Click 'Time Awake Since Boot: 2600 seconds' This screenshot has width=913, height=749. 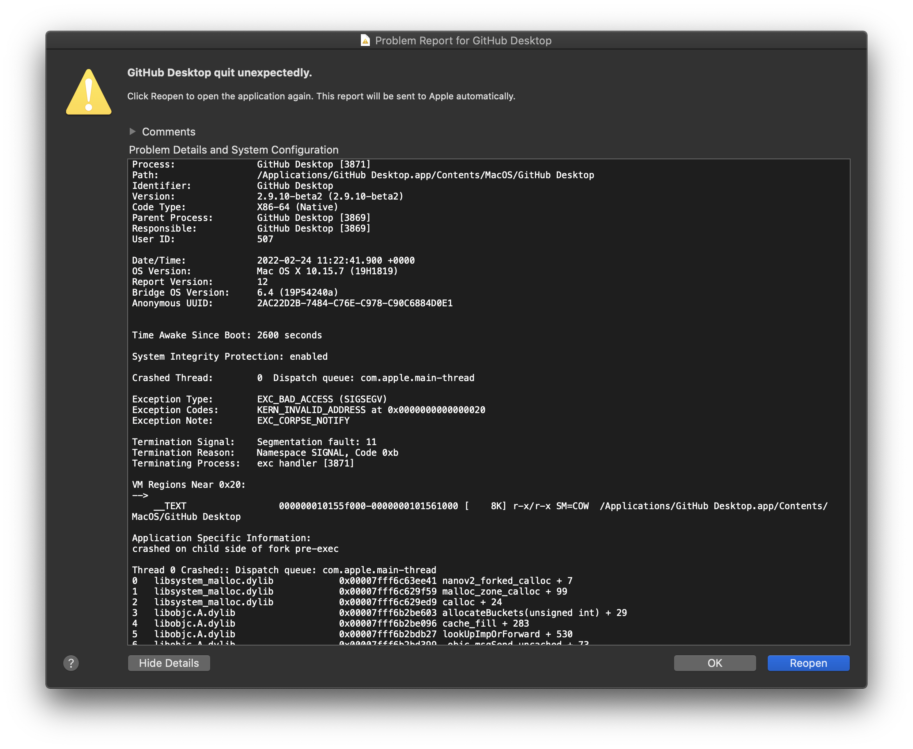pos(227,335)
